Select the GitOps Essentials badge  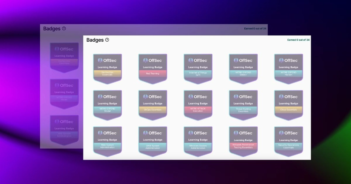pos(153,105)
